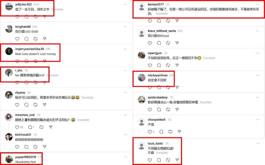Image resolution: width=265 pixels, height=165 pixels.
Task: Open more options on spideralanboy's comment
Action: (x=257, y=97)
